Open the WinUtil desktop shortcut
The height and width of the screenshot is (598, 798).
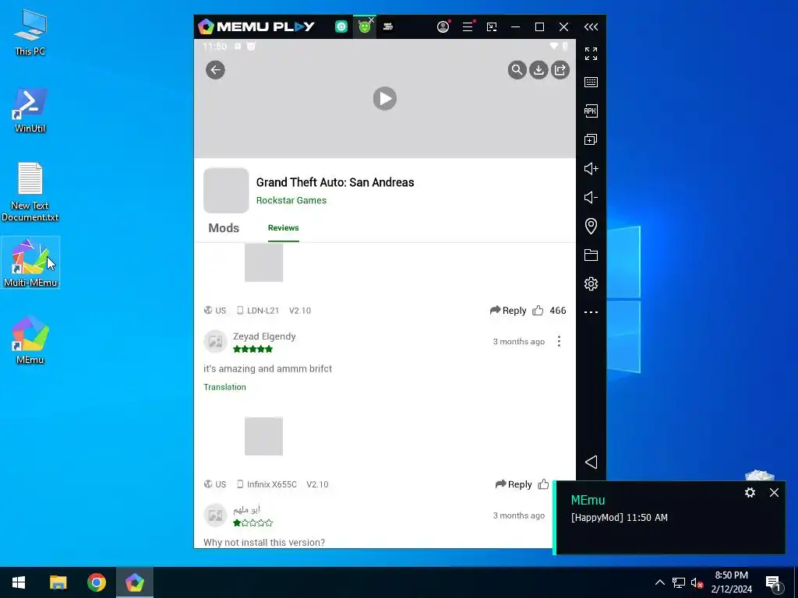coord(30,111)
